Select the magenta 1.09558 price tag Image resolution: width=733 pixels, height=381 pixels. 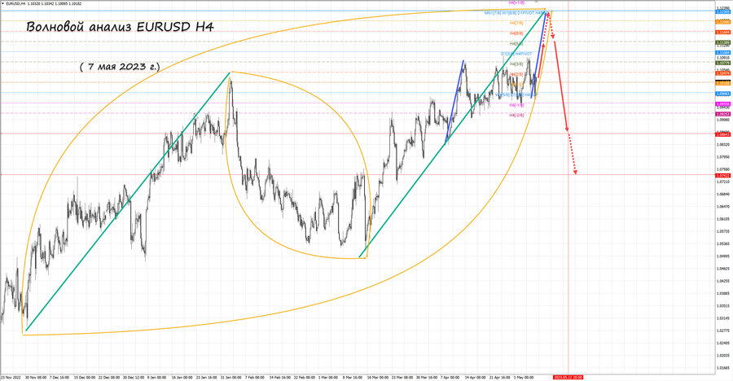coord(723,103)
